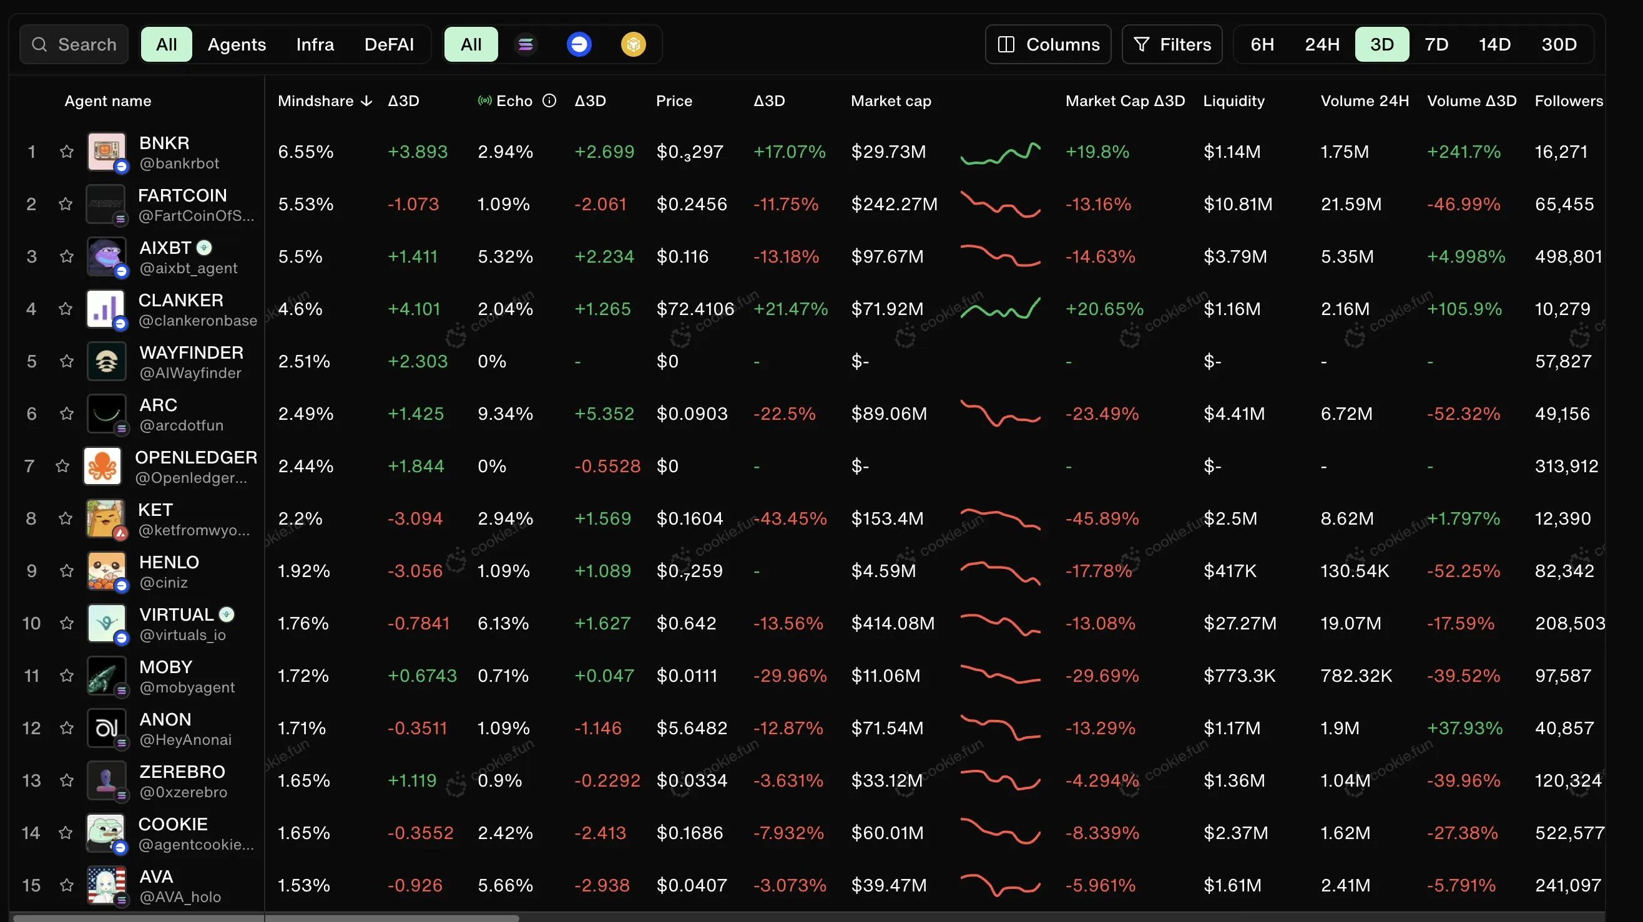This screenshot has width=1643, height=922.
Task: Click the CLANKER market cap sparkline
Action: point(1000,308)
